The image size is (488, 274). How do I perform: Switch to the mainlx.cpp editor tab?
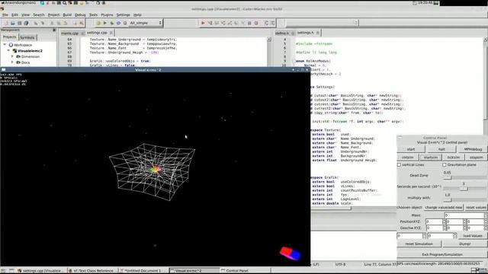coord(69,33)
